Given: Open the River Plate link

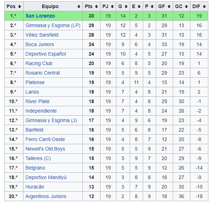Looking at the screenshot, I should tap(37, 101).
